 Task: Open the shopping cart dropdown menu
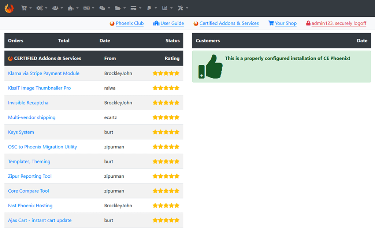click(x=26, y=8)
